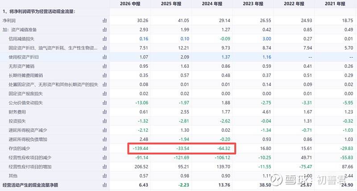Screen dimensions: 357x191
Task: Click receivables decrease value -121.69
Action: pyautogui.click(x=182, y=158)
